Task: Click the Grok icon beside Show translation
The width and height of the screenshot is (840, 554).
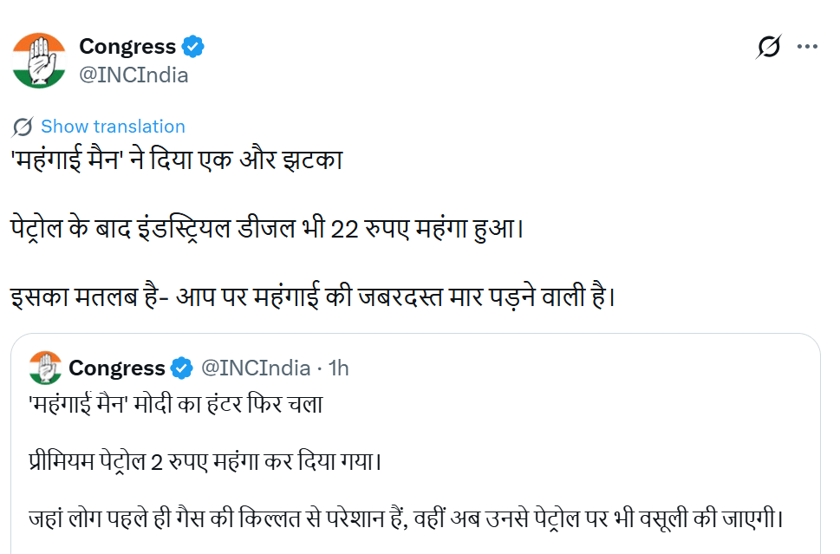Action: pyautogui.click(x=23, y=127)
